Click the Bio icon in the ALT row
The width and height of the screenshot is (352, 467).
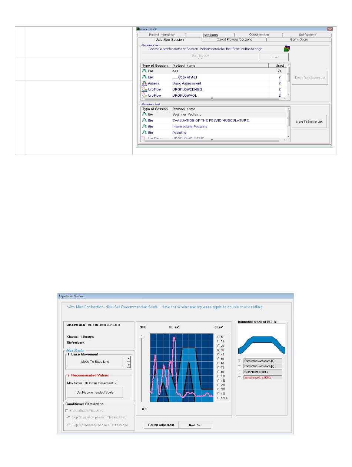pyautogui.click(x=145, y=71)
